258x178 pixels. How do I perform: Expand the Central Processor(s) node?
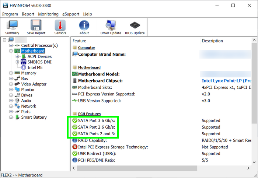[11, 45]
